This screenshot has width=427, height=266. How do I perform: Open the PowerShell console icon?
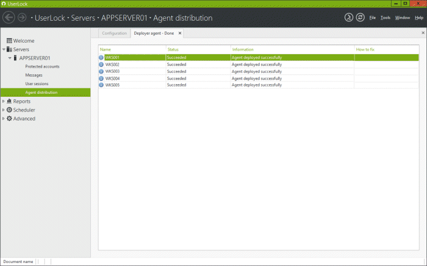[x=349, y=18]
